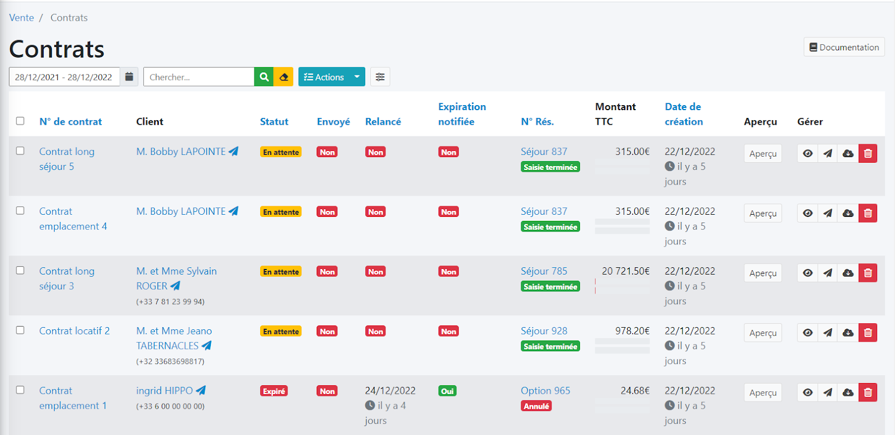Sort by Date de création column
Viewport: 895px width, 435px height.
coord(684,114)
